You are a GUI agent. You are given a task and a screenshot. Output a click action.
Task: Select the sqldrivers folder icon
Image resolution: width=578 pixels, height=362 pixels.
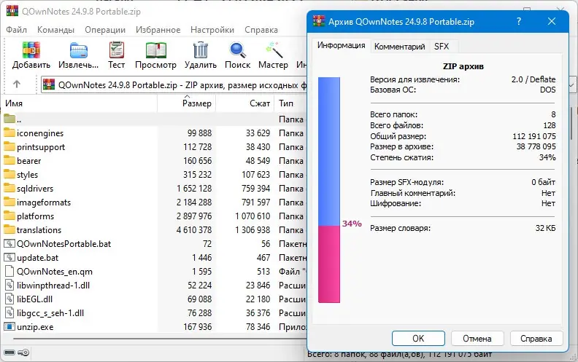pyautogui.click(x=9, y=188)
